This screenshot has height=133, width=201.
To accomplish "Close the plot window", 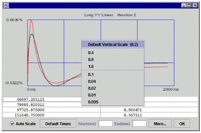I will coord(195,6).
